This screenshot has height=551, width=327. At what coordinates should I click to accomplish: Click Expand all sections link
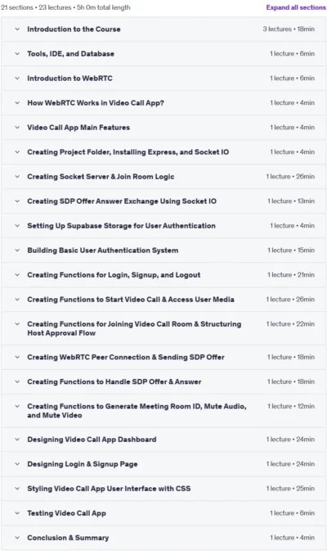click(x=296, y=7)
